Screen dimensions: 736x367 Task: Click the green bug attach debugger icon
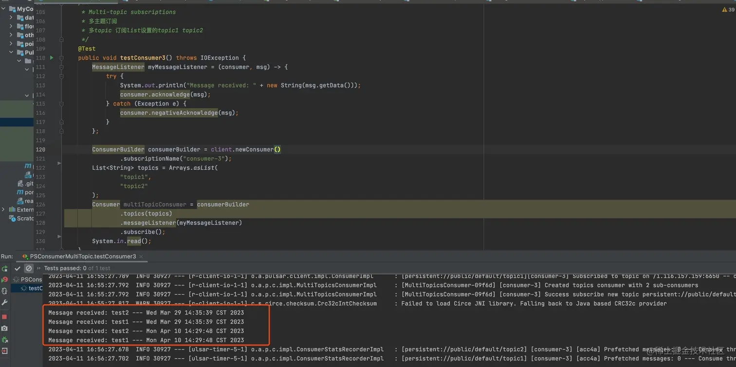(x=4, y=340)
